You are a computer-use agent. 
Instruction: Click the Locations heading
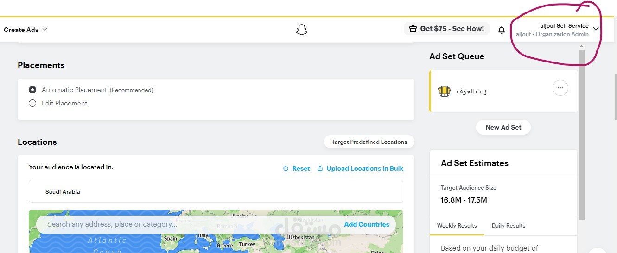[37, 142]
